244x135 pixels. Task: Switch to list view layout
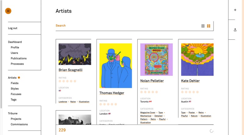[x=203, y=26]
